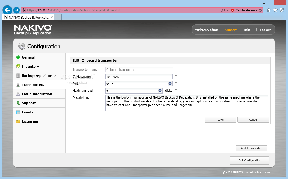Click the Transporter name field
This screenshot has height=179, width=288.
[x=139, y=70]
